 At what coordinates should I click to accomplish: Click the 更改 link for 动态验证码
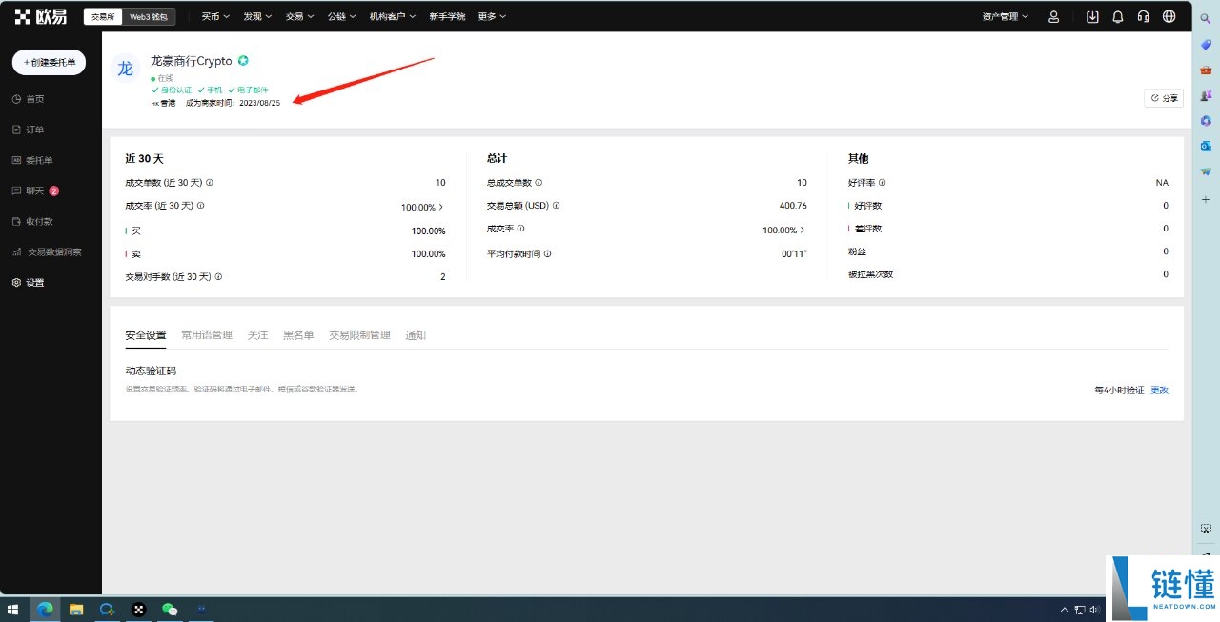tap(1159, 391)
